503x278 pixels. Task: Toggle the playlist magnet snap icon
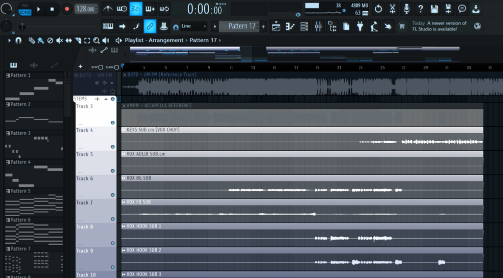[x=19, y=40]
